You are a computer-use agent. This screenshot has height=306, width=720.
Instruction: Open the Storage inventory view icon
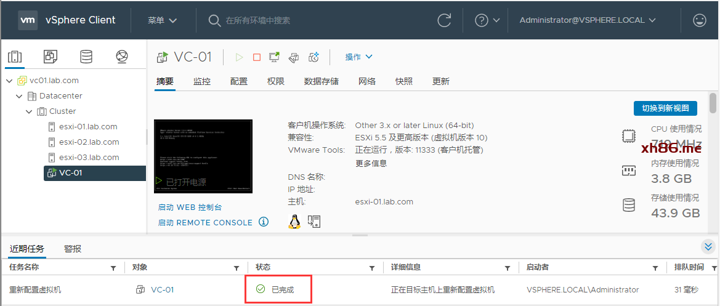click(86, 57)
